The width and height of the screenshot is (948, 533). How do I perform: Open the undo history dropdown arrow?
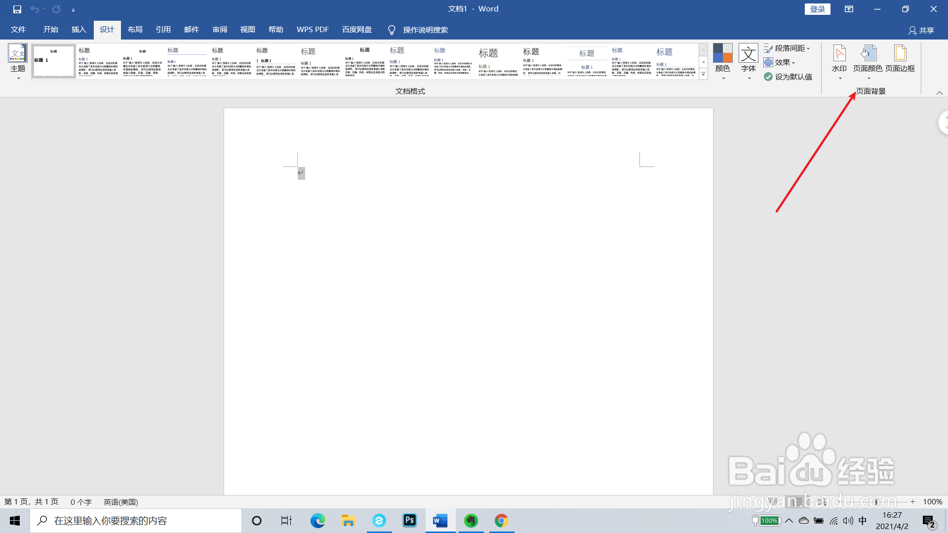(x=44, y=9)
